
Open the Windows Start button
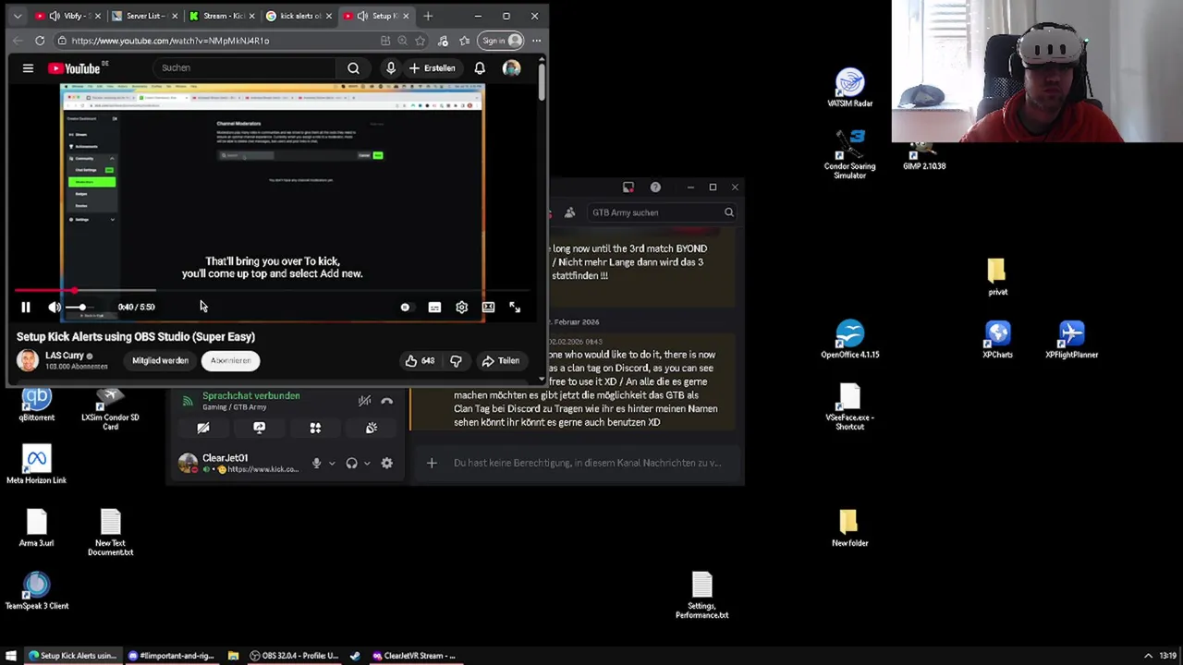(x=11, y=656)
